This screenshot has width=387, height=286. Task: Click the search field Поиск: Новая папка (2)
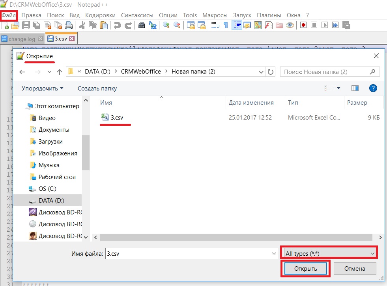pos(329,72)
